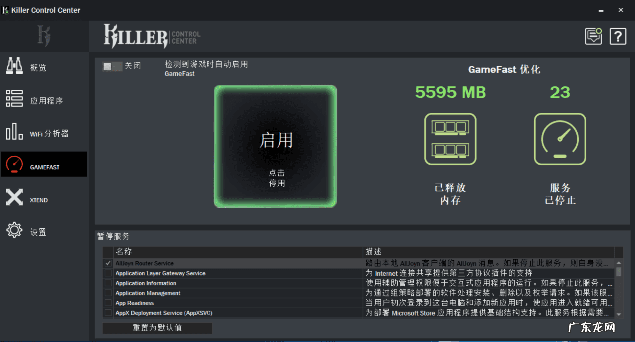The image size is (635, 342).
Task: Select the 应用程序 sidebar icon
Action: (x=14, y=99)
